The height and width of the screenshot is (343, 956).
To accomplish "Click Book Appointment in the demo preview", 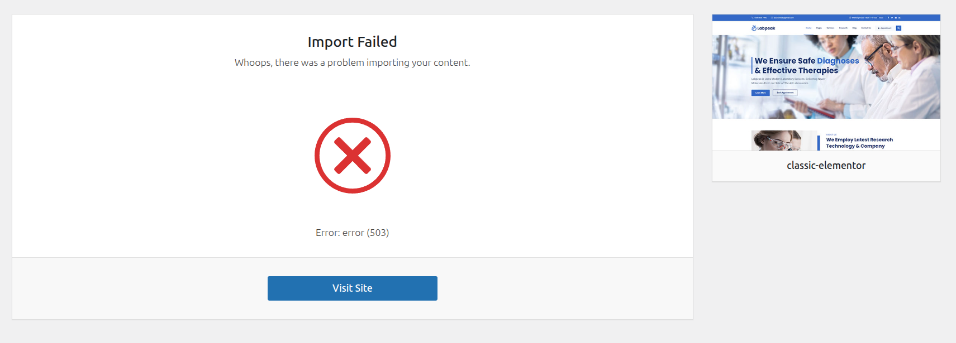I will (x=785, y=93).
